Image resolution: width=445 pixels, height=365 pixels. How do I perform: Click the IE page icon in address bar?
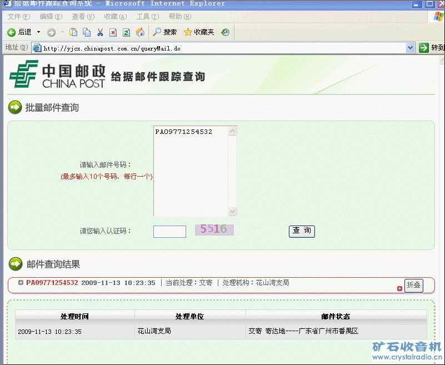pos(37,48)
